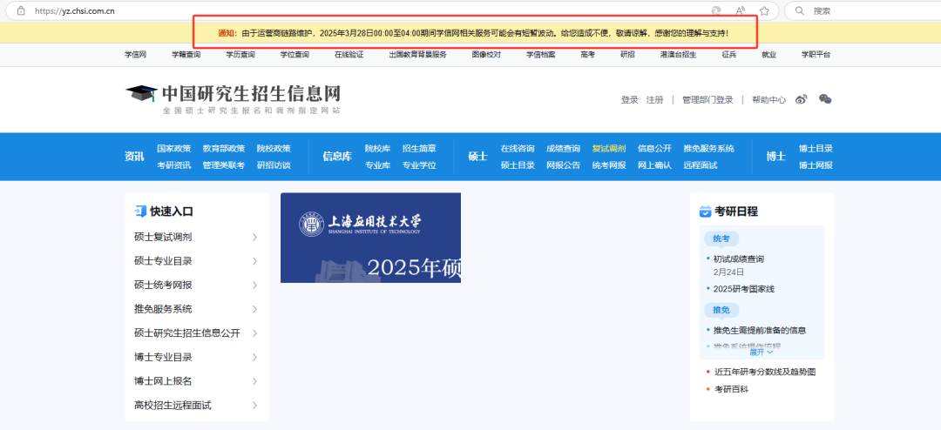Open the Weibo icon link
This screenshot has width=941, height=430.
coord(802,99)
